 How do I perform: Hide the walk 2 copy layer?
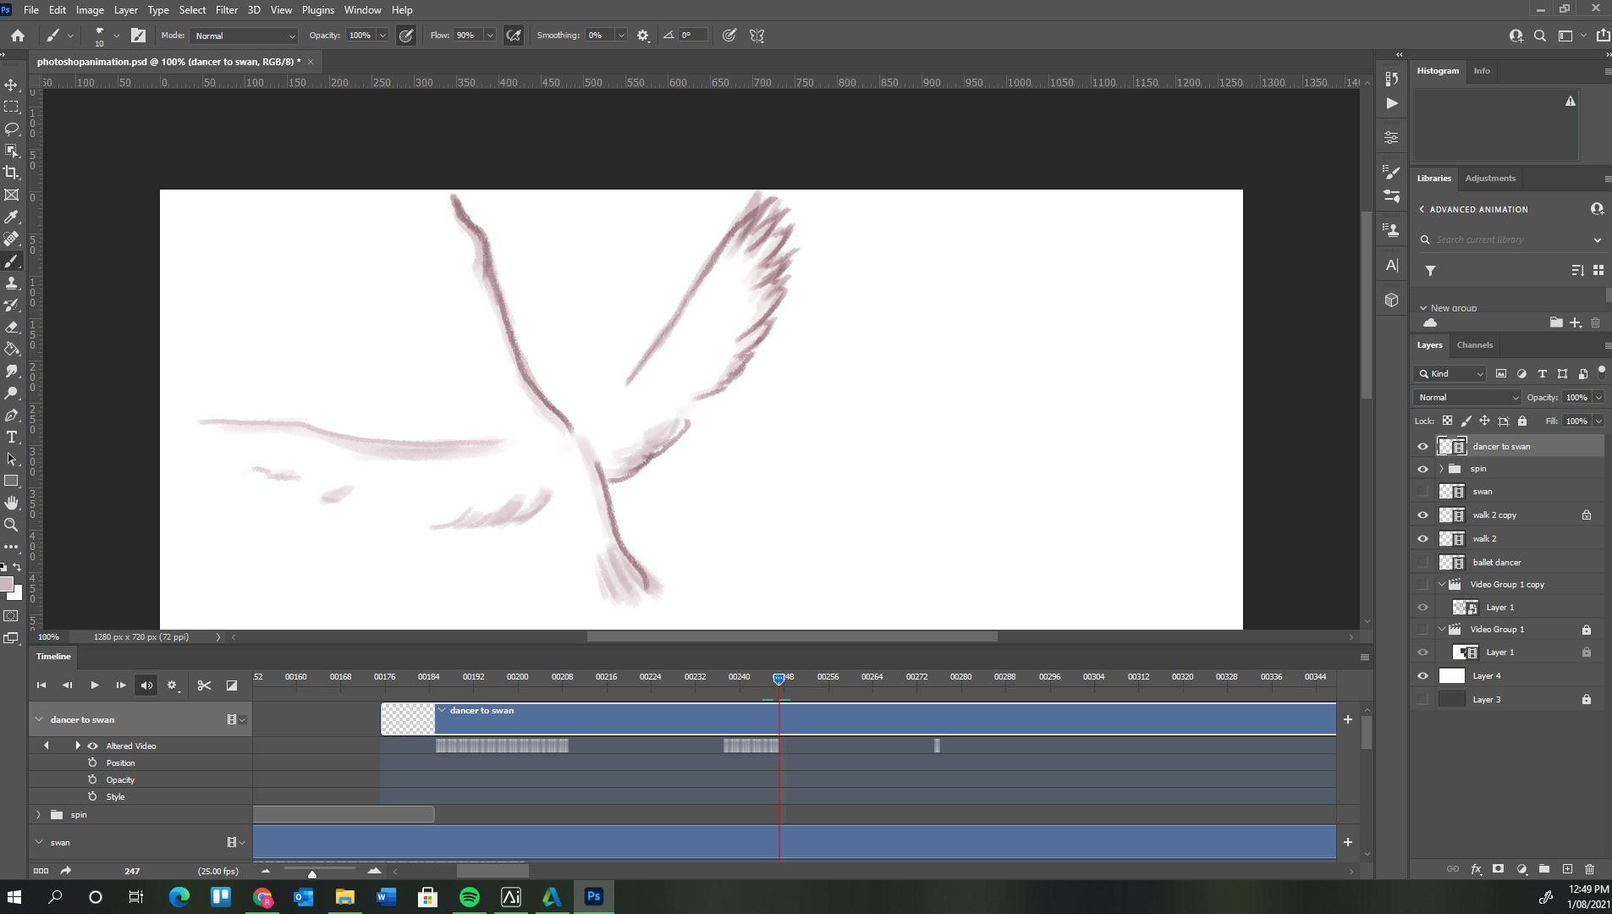[x=1422, y=515]
